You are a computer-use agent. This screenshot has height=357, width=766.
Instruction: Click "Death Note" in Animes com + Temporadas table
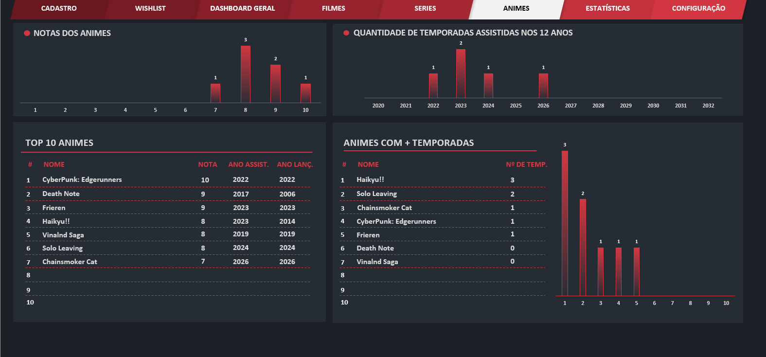coord(375,248)
